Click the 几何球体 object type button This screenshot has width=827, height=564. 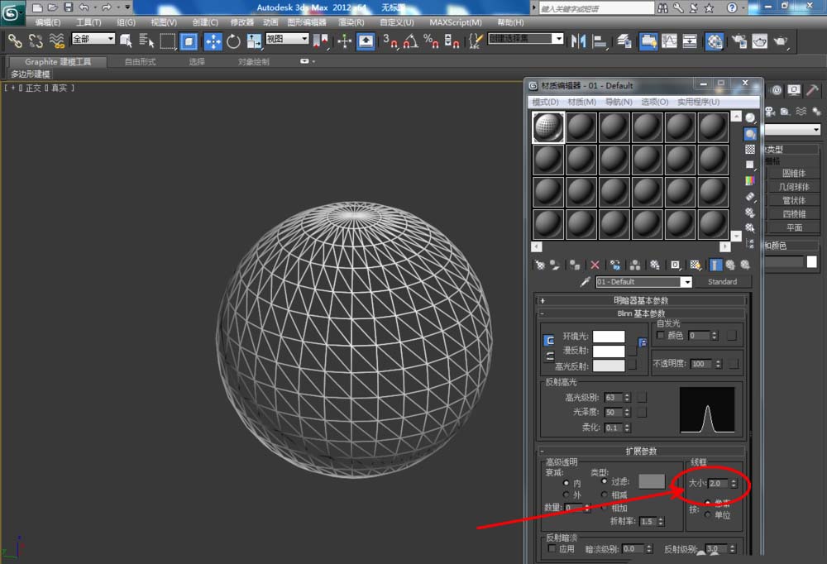(793, 188)
